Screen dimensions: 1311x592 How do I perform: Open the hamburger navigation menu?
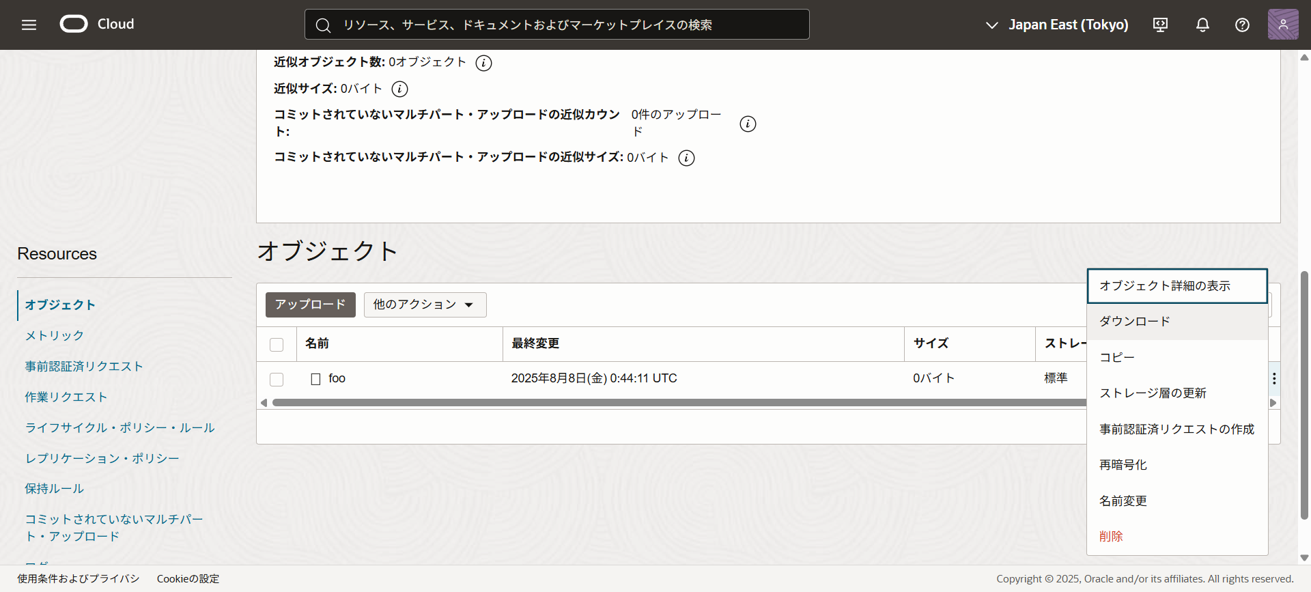[29, 25]
